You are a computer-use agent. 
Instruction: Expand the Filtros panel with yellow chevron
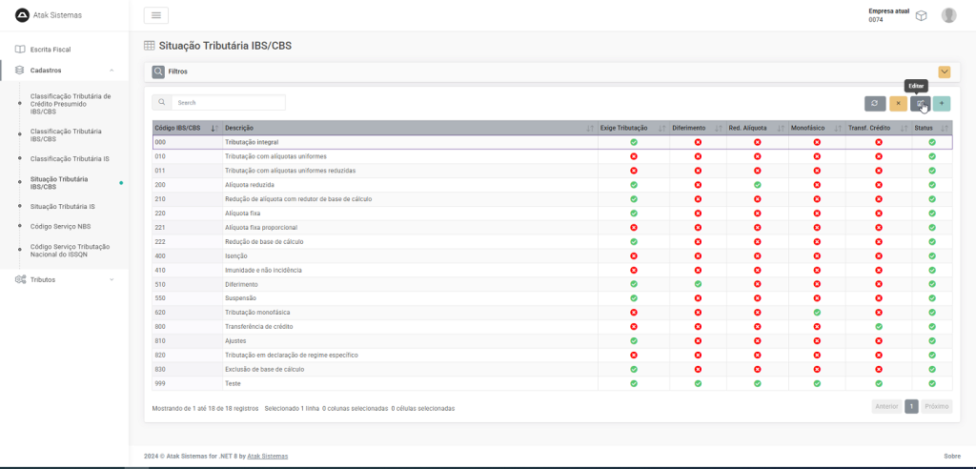click(x=944, y=71)
